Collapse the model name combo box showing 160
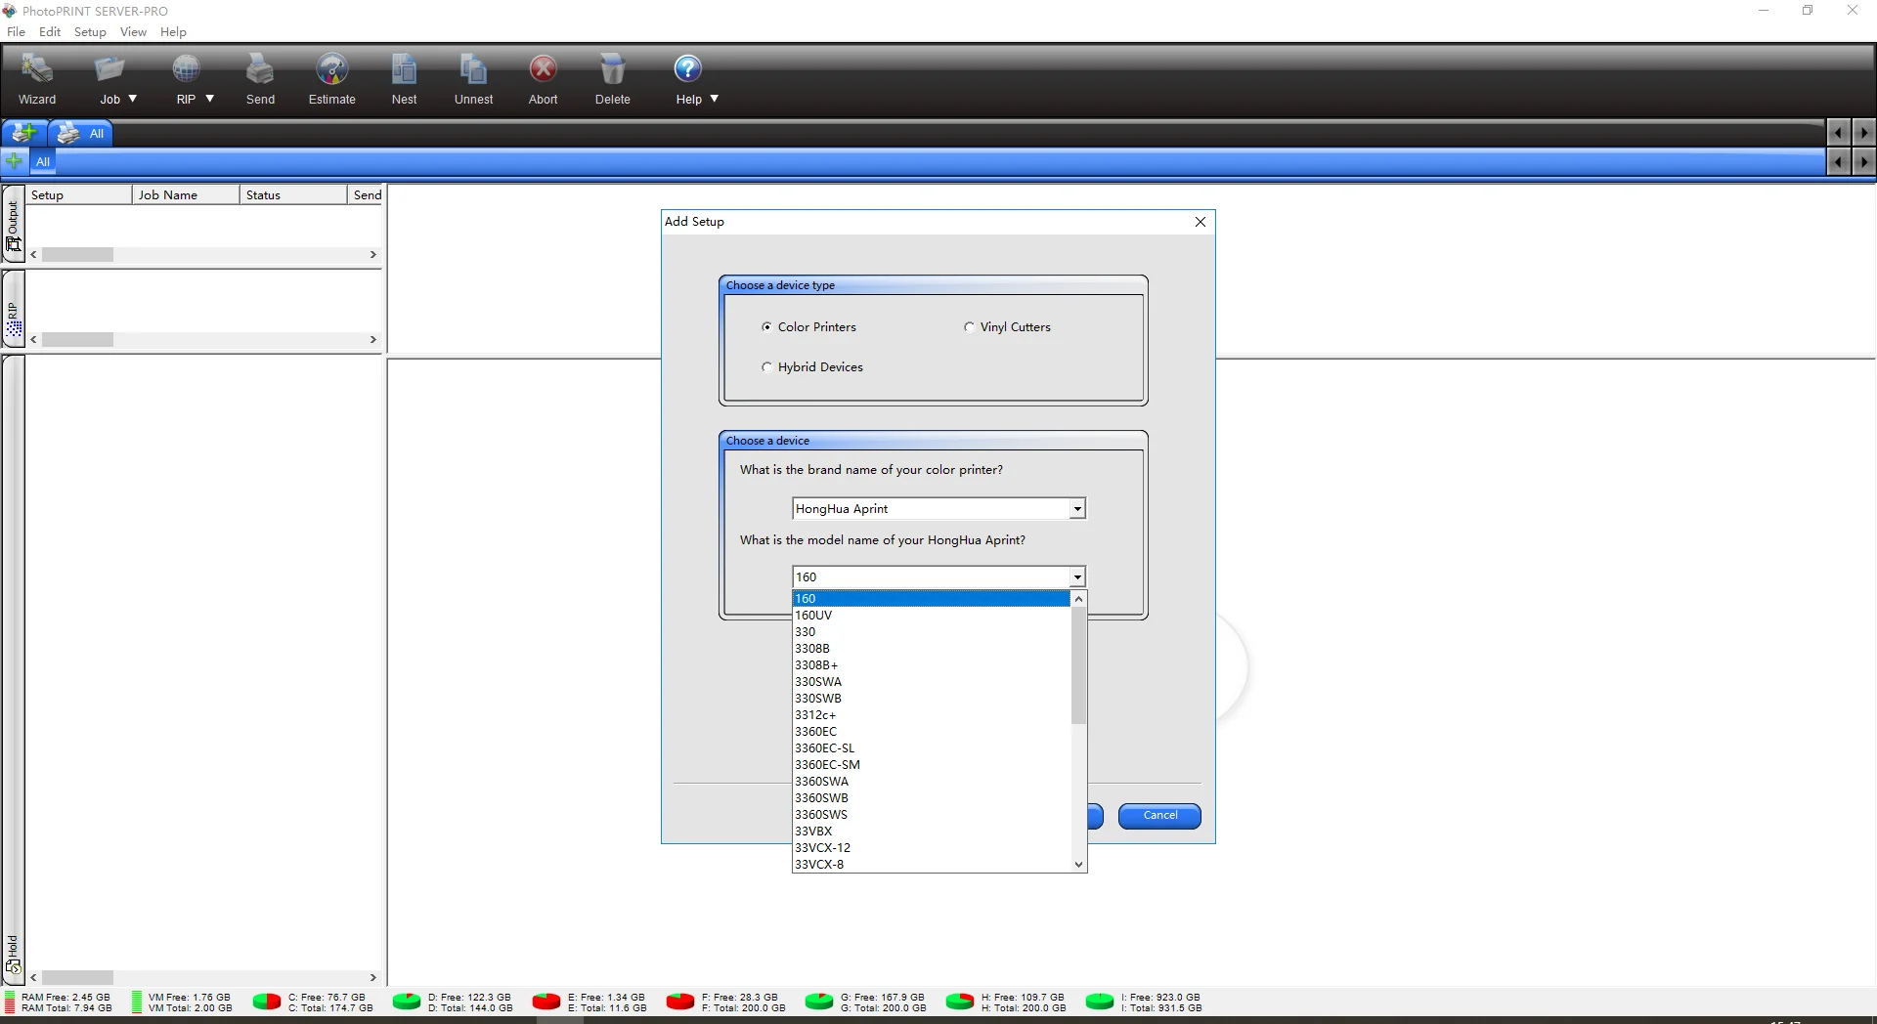1877x1024 pixels. [938, 577]
